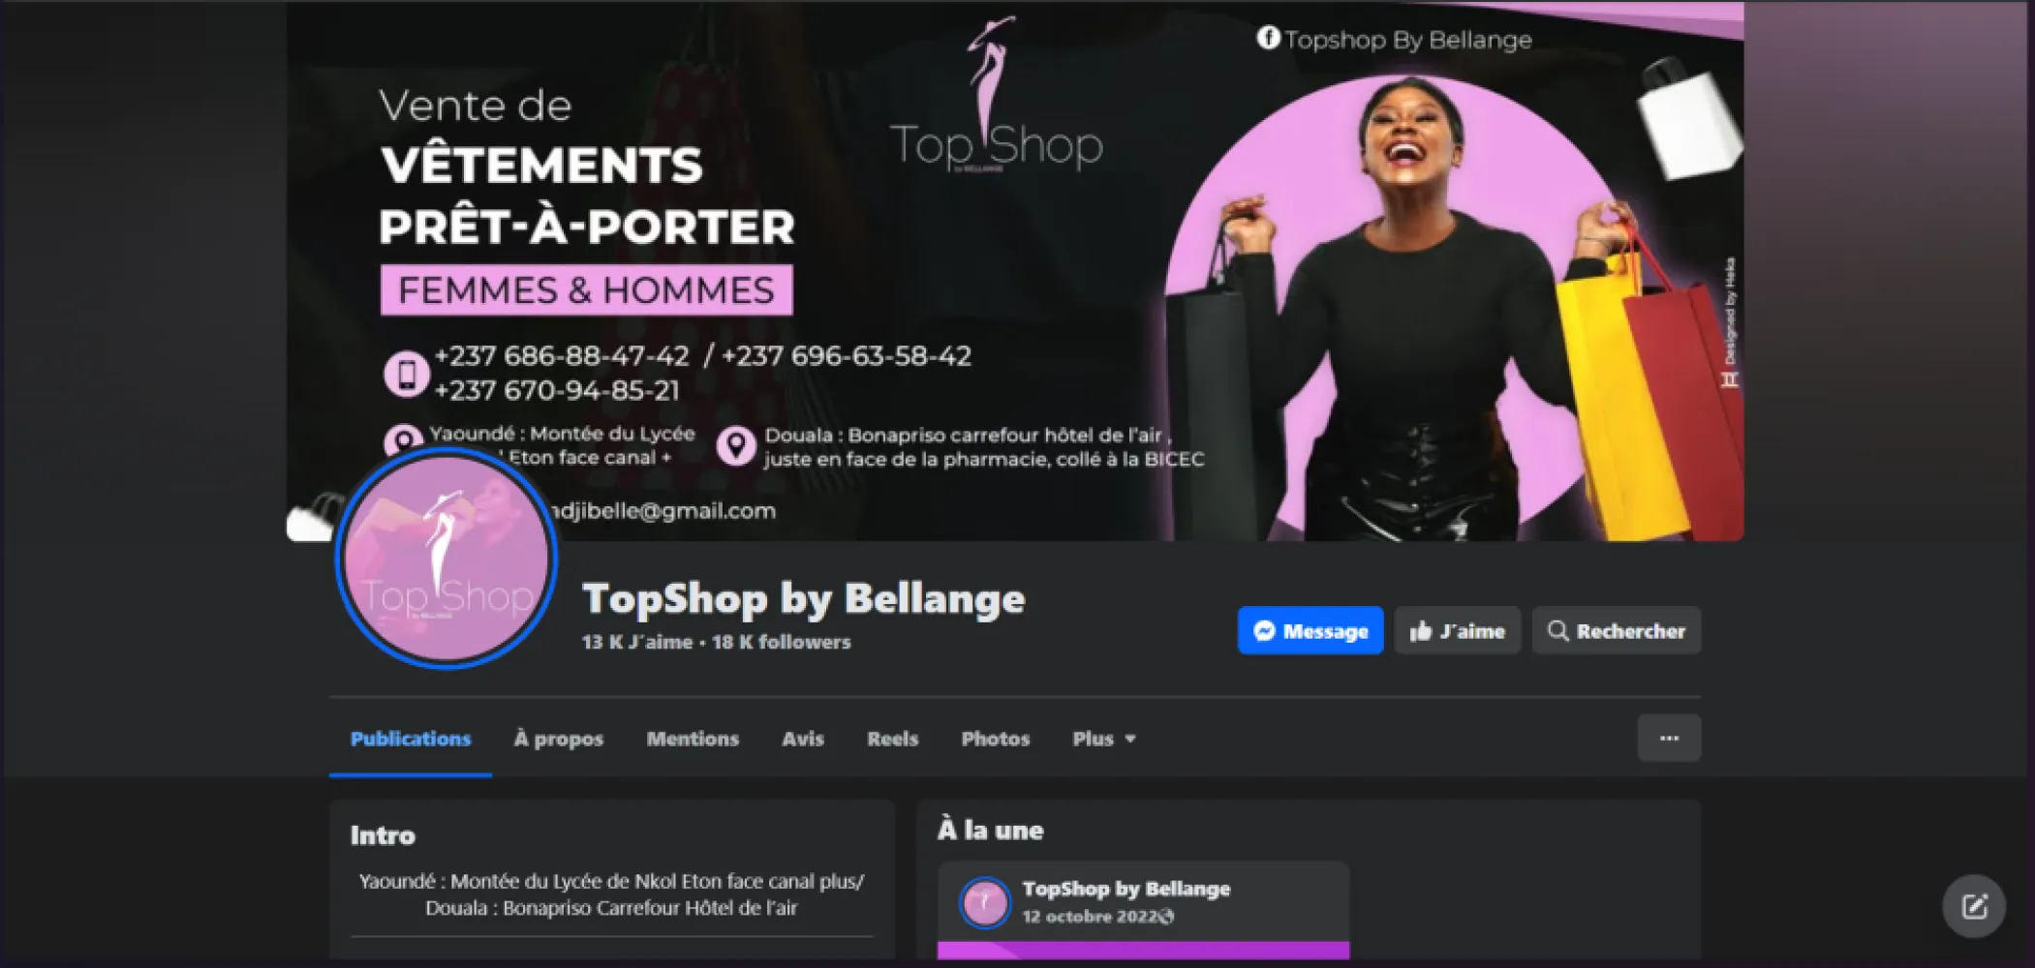
Task: Click the globe privacy icon beside post date
Action: pyautogui.click(x=1166, y=917)
